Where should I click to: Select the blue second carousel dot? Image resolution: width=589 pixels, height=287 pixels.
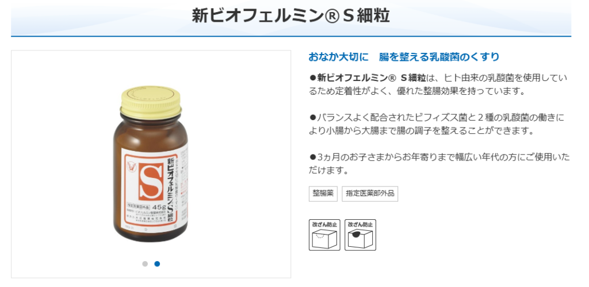157,264
